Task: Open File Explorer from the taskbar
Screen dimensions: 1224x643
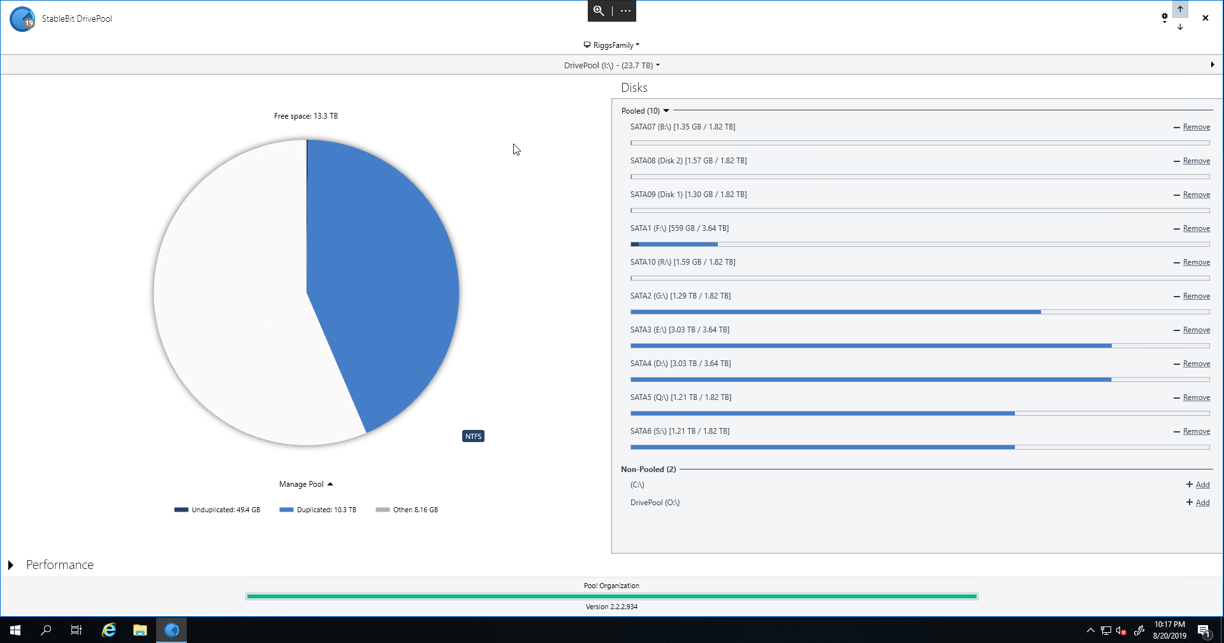Action: coord(140,630)
